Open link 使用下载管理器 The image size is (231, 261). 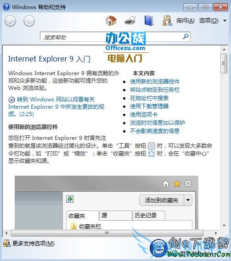[x=149, y=106]
